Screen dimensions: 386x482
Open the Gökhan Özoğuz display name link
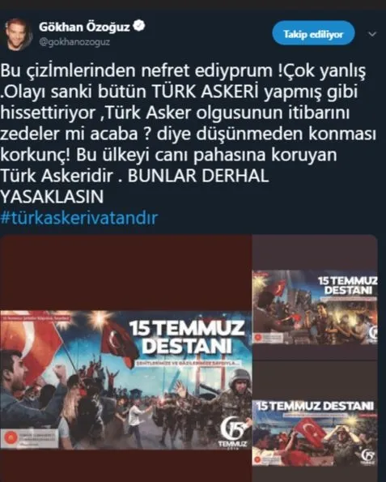point(84,27)
